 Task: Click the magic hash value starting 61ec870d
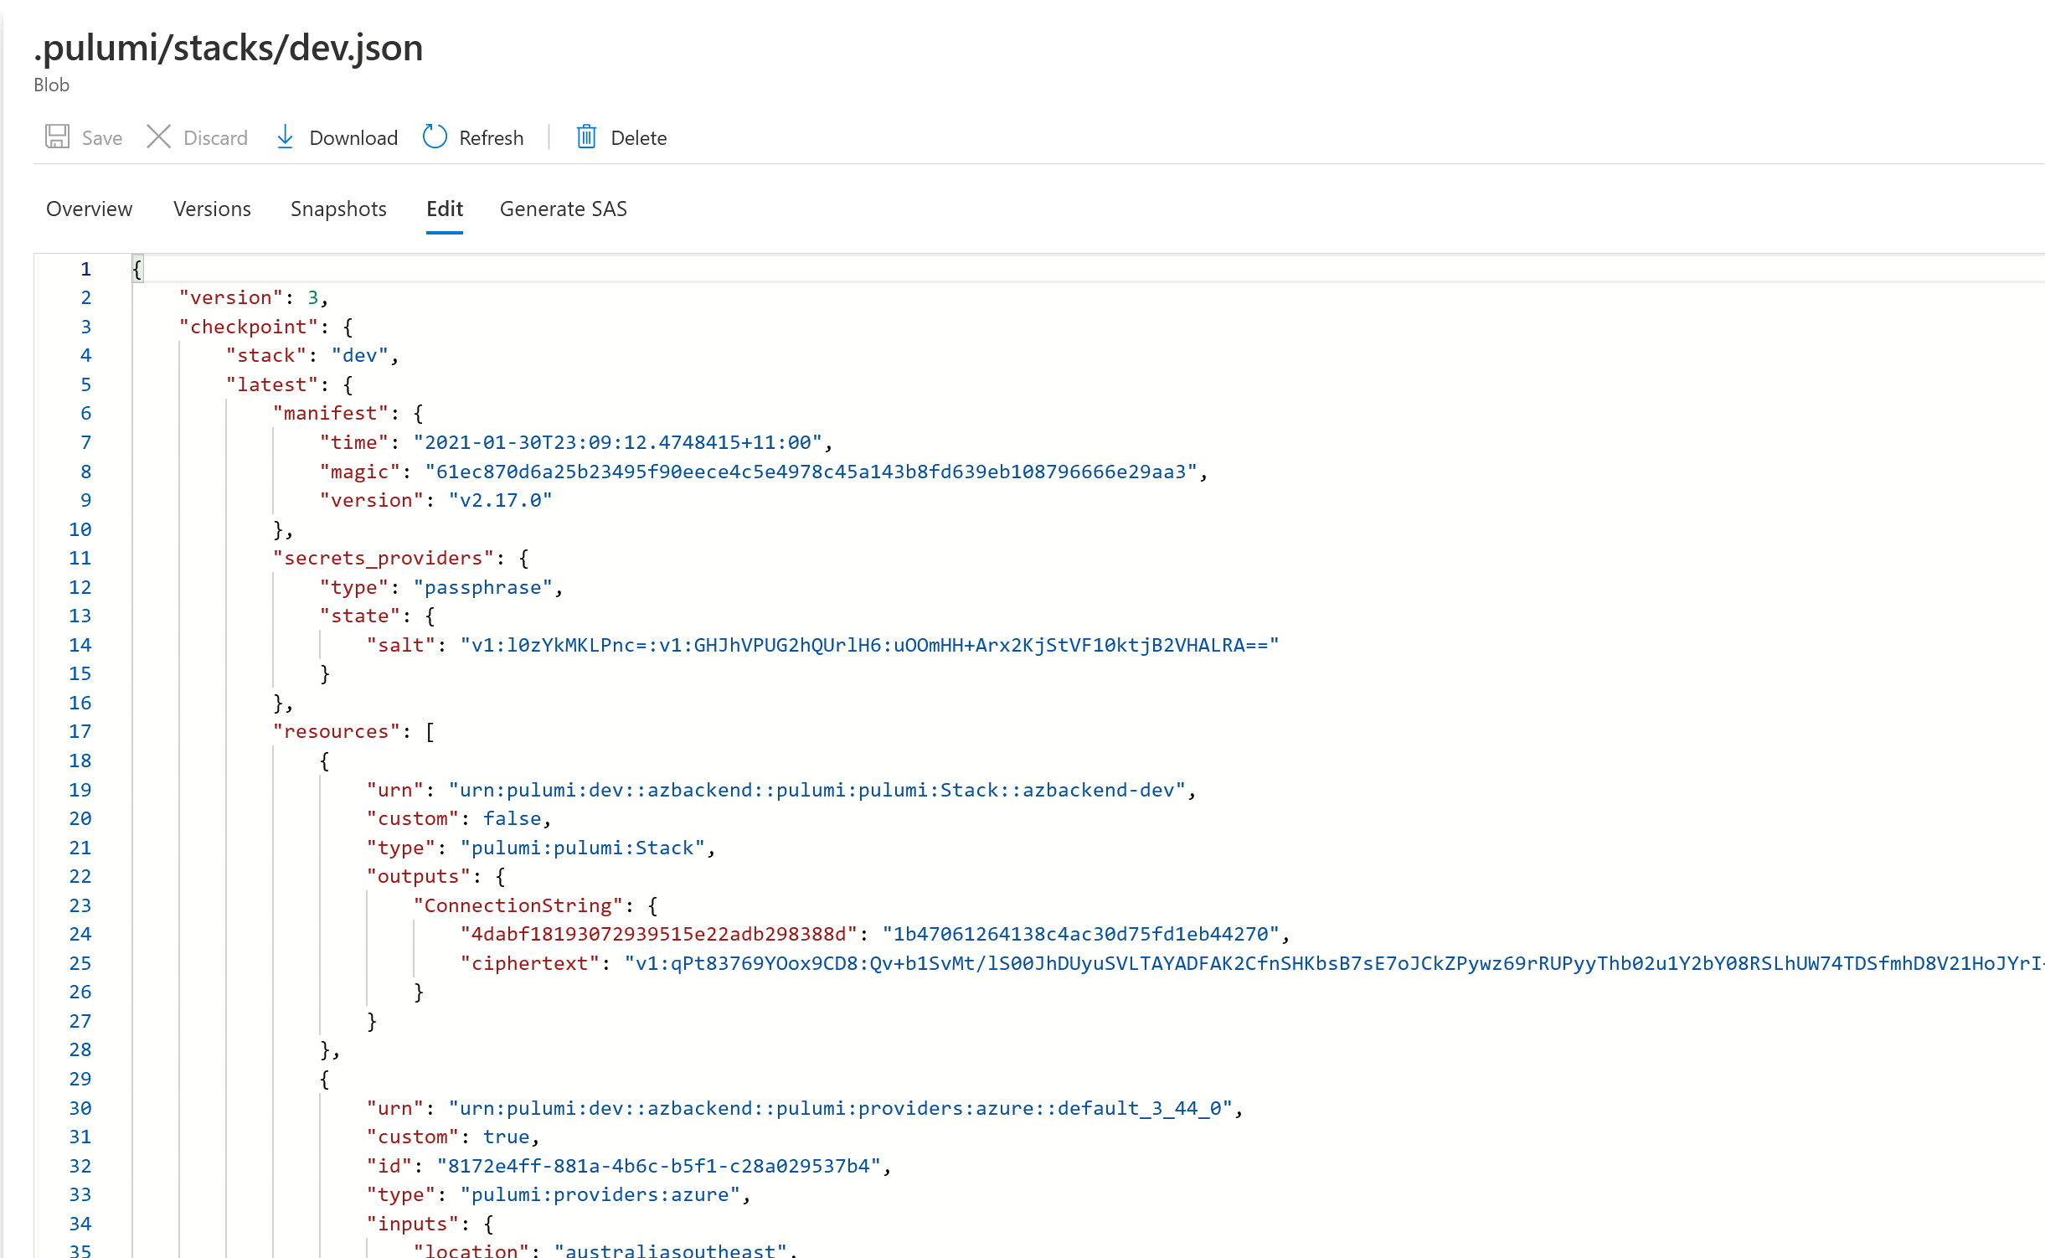click(811, 472)
